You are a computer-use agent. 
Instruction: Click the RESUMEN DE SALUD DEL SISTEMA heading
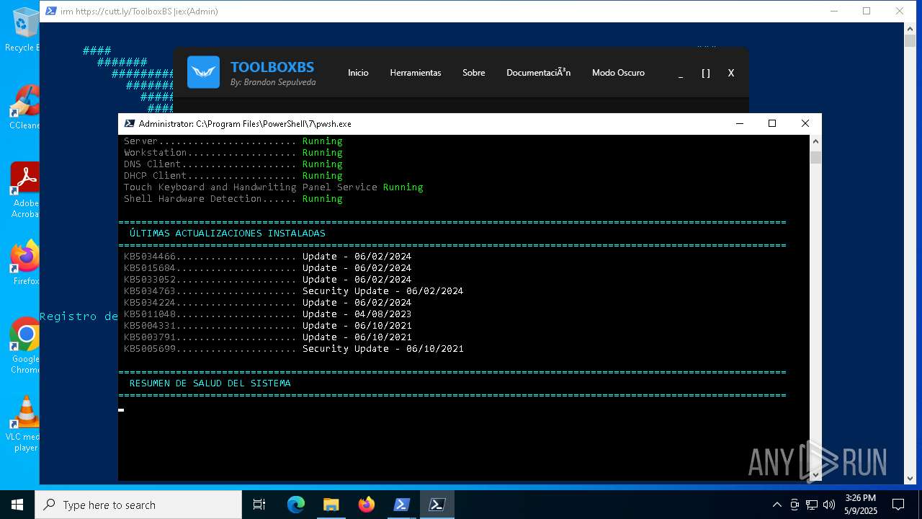point(210,383)
